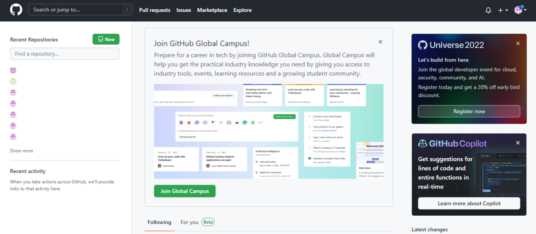536x234 pixels.
Task: Click the Recent activity heading
Action: pyautogui.click(x=28, y=171)
